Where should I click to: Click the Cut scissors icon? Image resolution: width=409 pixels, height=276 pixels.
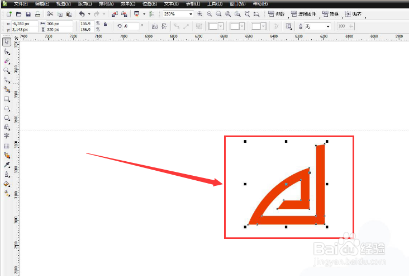click(x=50, y=14)
